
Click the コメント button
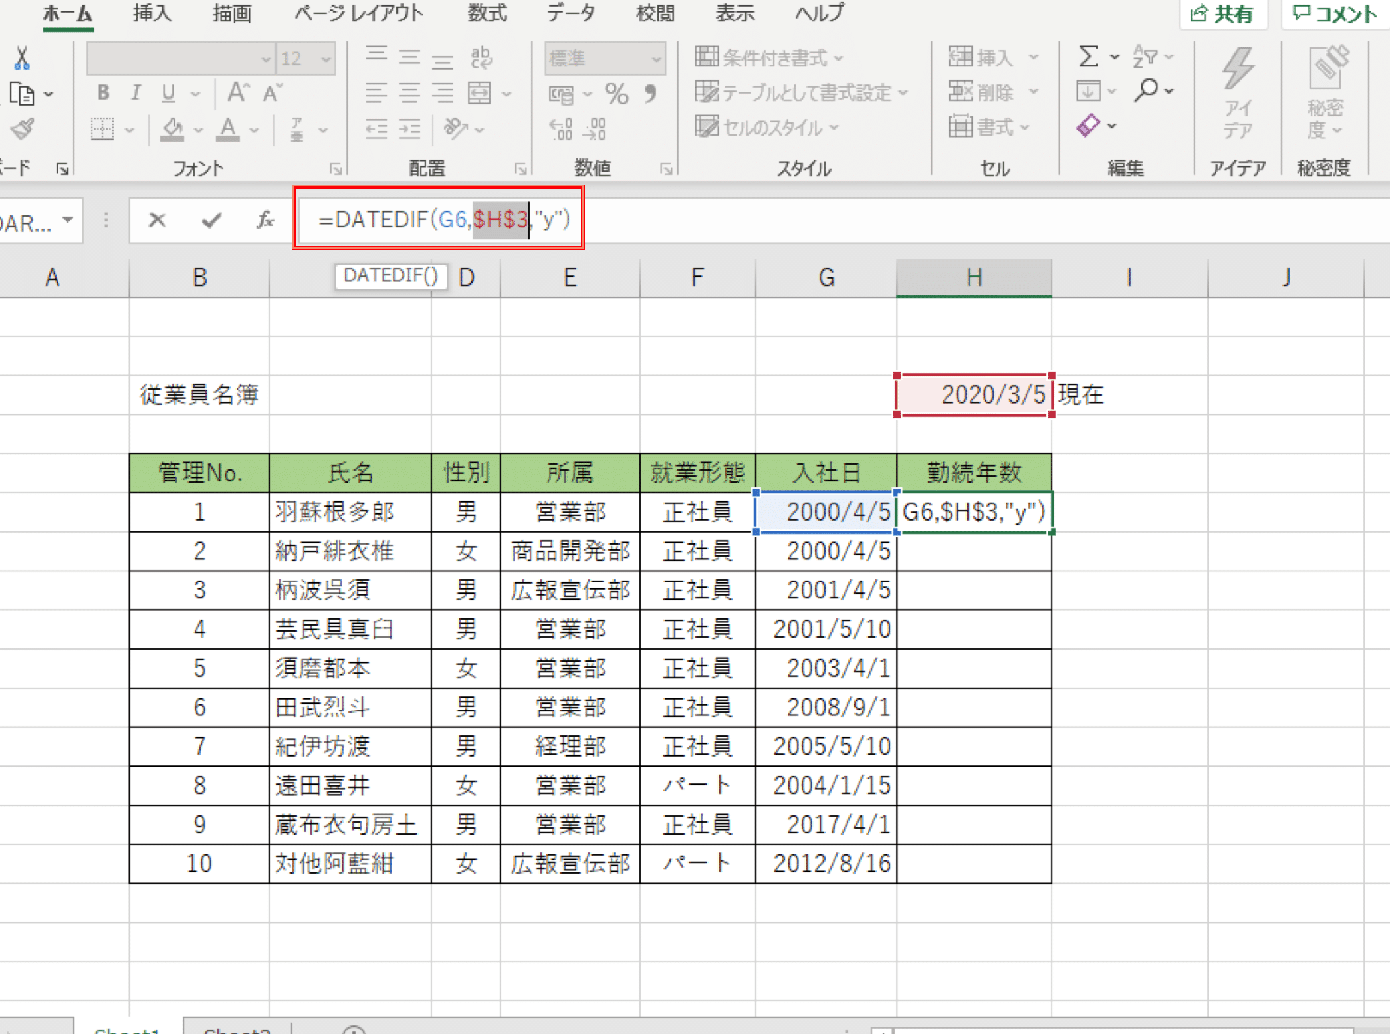click(1335, 13)
